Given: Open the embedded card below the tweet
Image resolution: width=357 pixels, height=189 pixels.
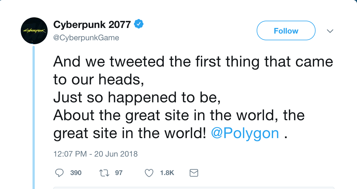Looking at the screenshot, I should pyautogui.click(x=193, y=188).
